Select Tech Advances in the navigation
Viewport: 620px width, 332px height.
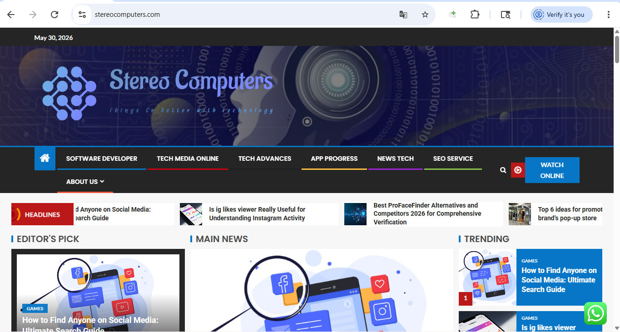point(265,159)
